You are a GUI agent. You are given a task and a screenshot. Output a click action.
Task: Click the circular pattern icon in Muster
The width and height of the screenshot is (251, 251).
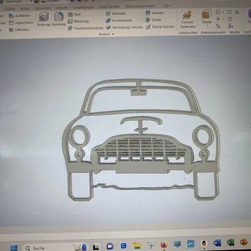click(230, 19)
